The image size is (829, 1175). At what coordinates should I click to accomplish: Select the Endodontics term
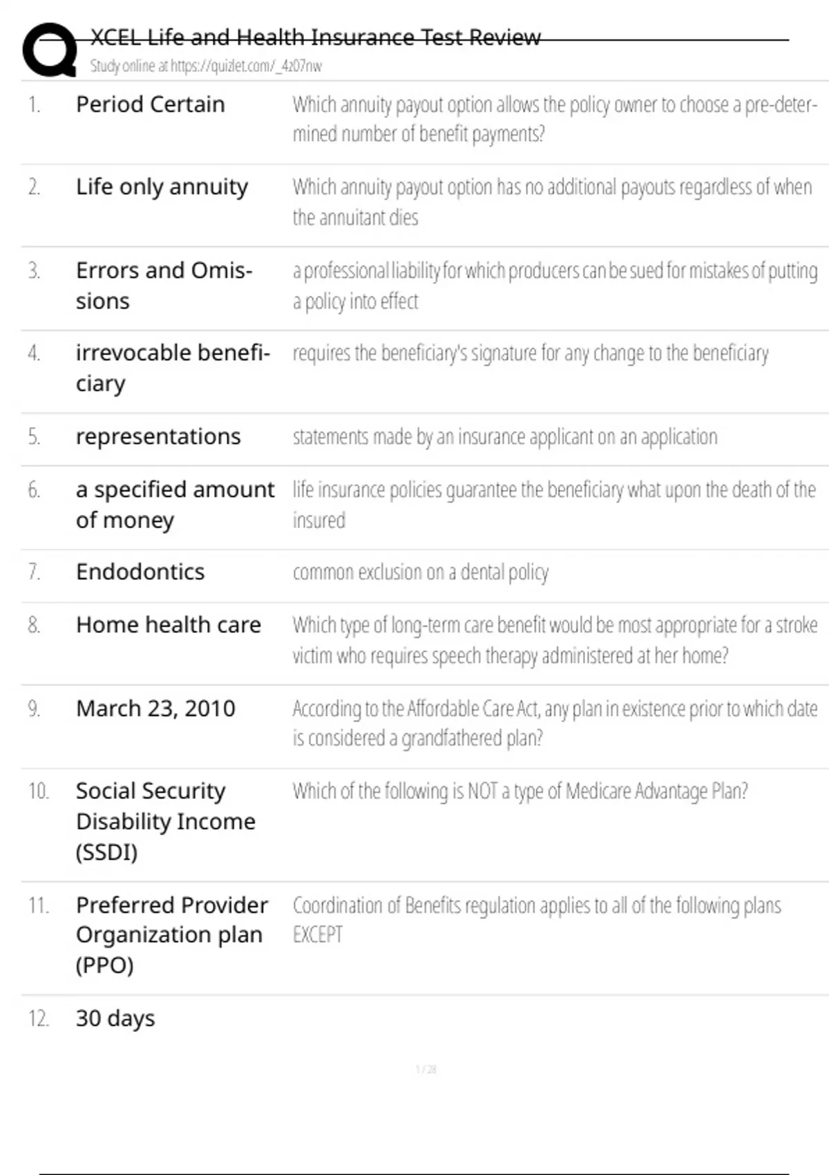[140, 572]
